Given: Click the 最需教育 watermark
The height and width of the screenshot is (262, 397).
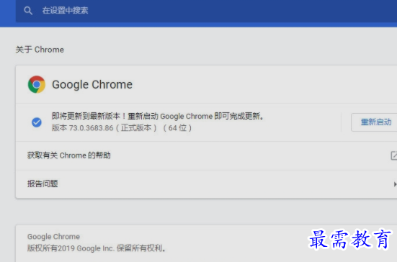Looking at the screenshot, I should (350, 239).
